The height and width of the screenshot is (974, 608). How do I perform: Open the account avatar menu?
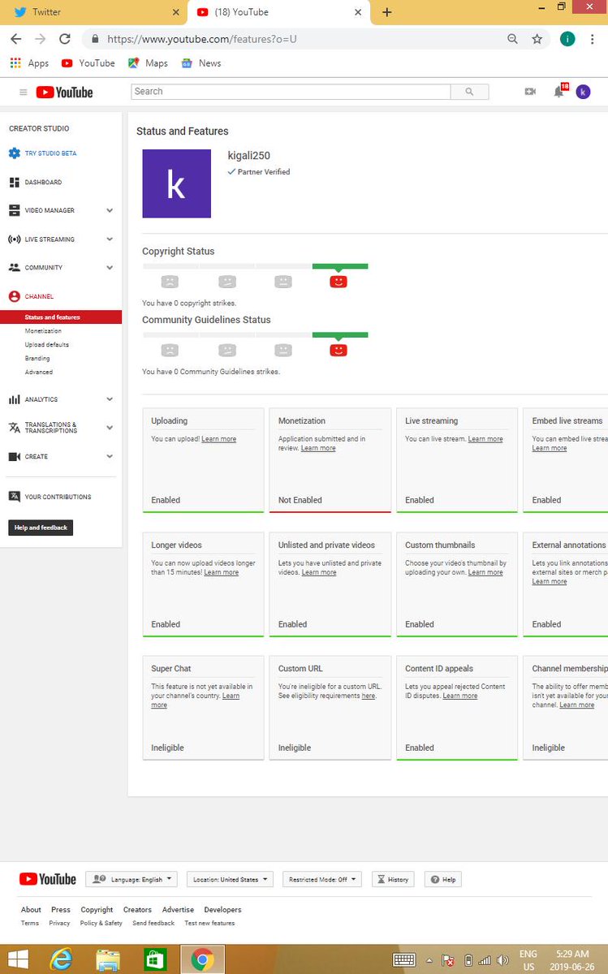[583, 92]
